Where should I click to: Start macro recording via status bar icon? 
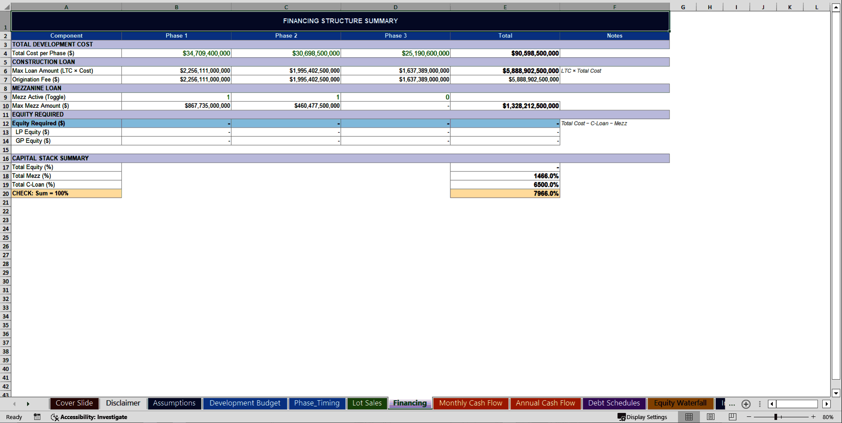coord(37,417)
